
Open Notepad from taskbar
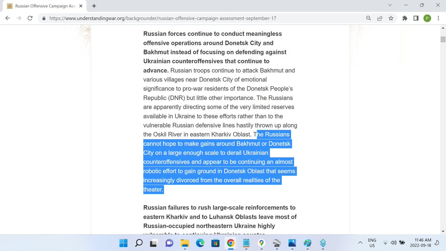coord(246,243)
